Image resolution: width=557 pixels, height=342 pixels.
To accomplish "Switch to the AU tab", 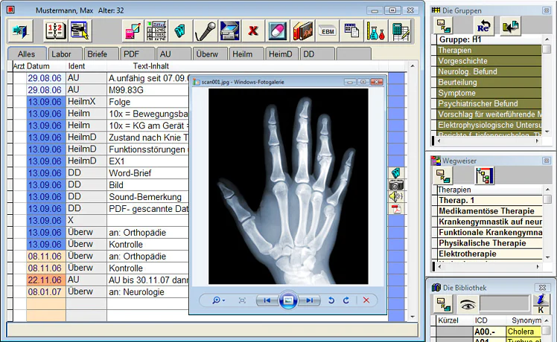I will click(174, 54).
